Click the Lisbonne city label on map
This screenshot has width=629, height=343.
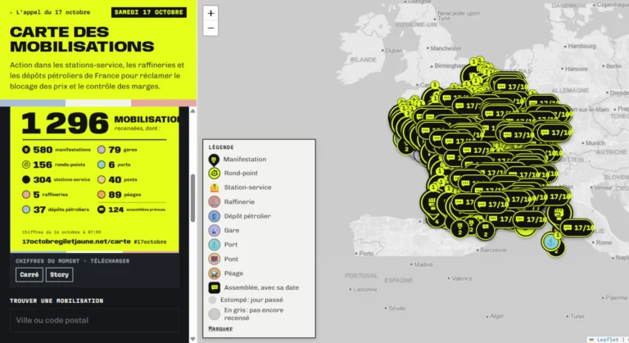click(x=365, y=290)
